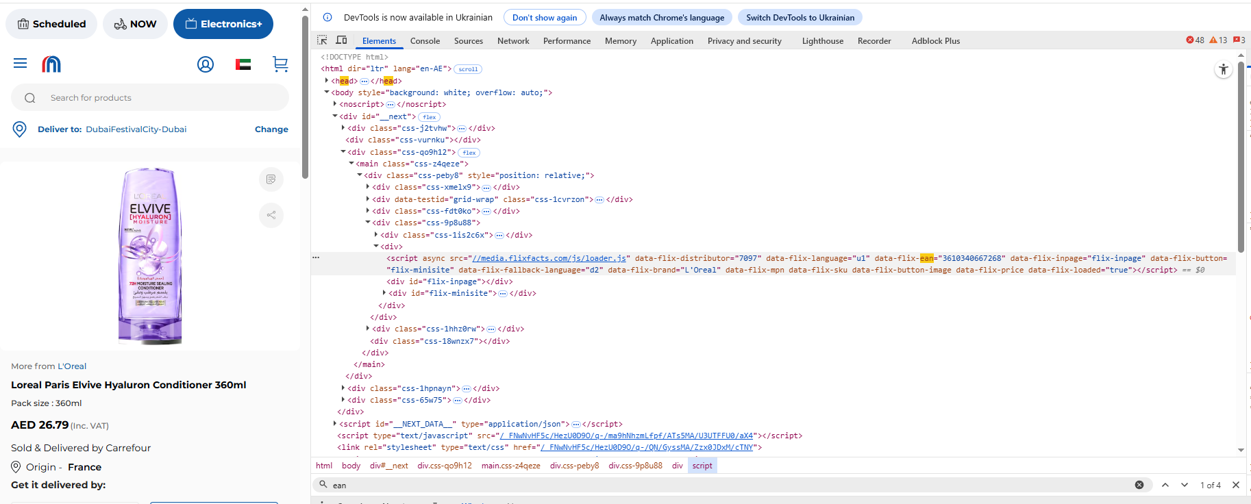Activate the inspect element picker tool

(322, 40)
